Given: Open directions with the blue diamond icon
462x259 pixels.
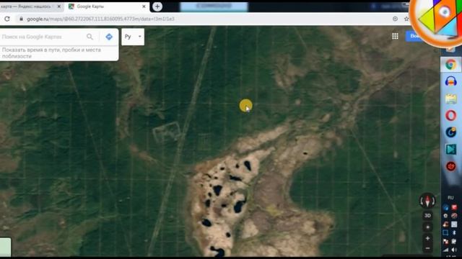Looking at the screenshot, I should click(109, 37).
